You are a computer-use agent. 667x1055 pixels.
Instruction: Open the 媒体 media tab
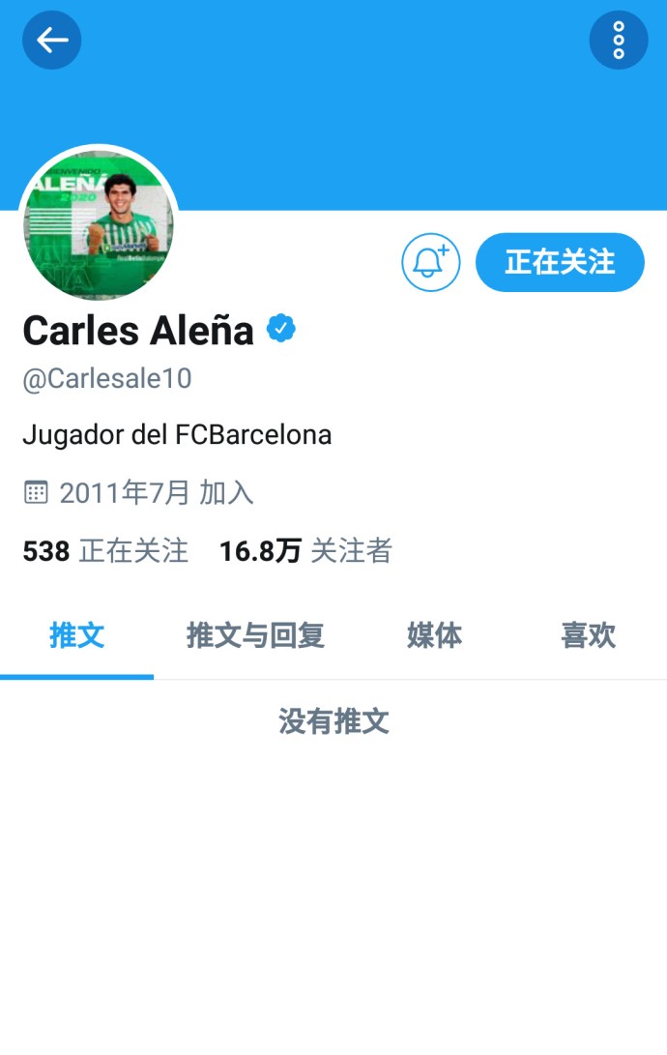pyautogui.click(x=434, y=635)
